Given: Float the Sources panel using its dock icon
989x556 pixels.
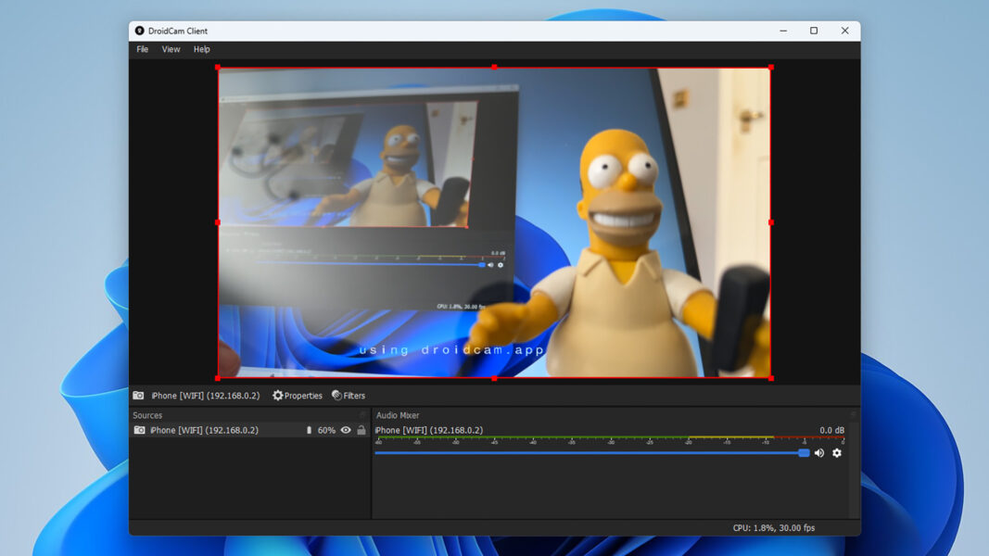Looking at the screenshot, I should pyautogui.click(x=363, y=415).
